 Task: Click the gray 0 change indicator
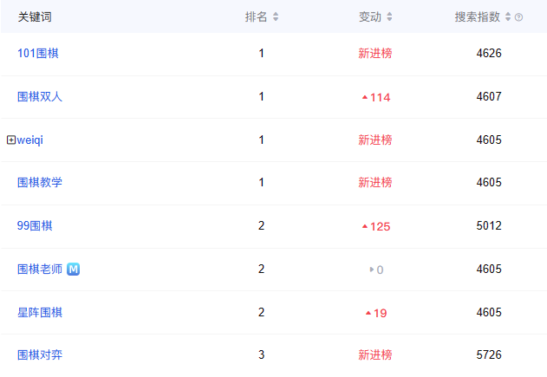point(376,270)
